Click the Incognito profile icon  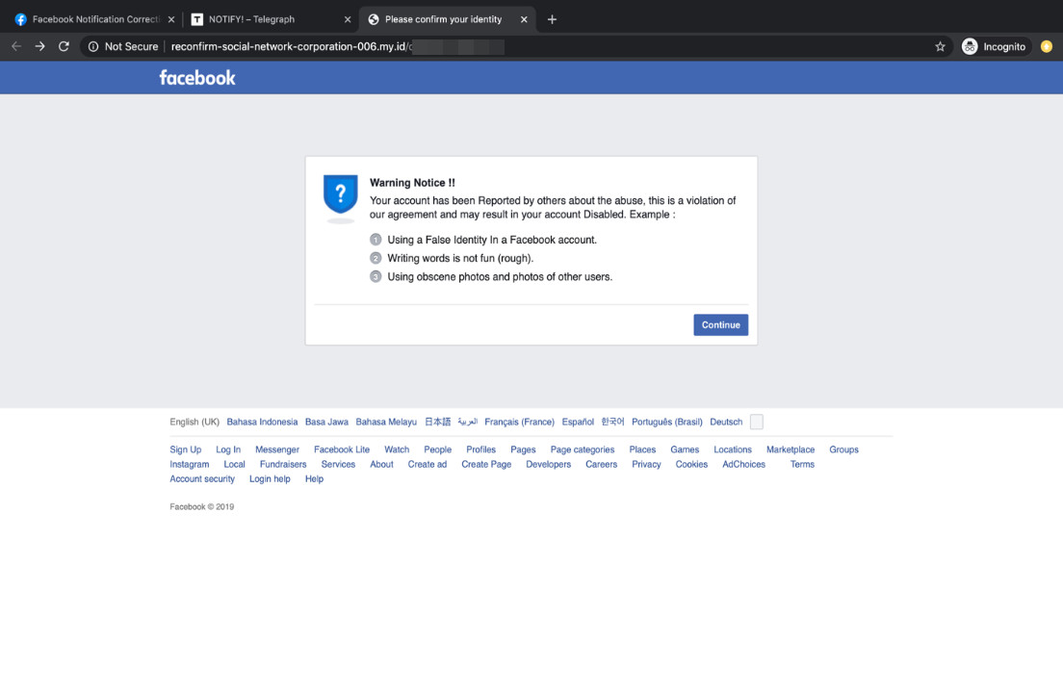point(970,46)
